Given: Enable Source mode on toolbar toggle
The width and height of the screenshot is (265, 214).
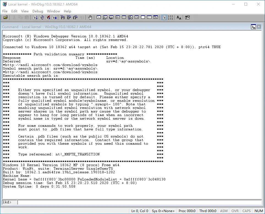Looking at the screenshot, I should (x=164, y=17).
